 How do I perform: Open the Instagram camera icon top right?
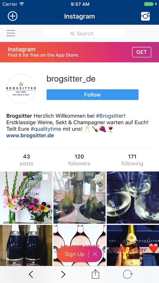tap(145, 17)
